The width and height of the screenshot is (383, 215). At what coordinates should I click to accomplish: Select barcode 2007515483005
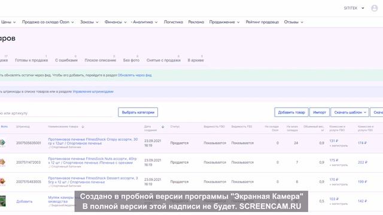tap(28, 182)
